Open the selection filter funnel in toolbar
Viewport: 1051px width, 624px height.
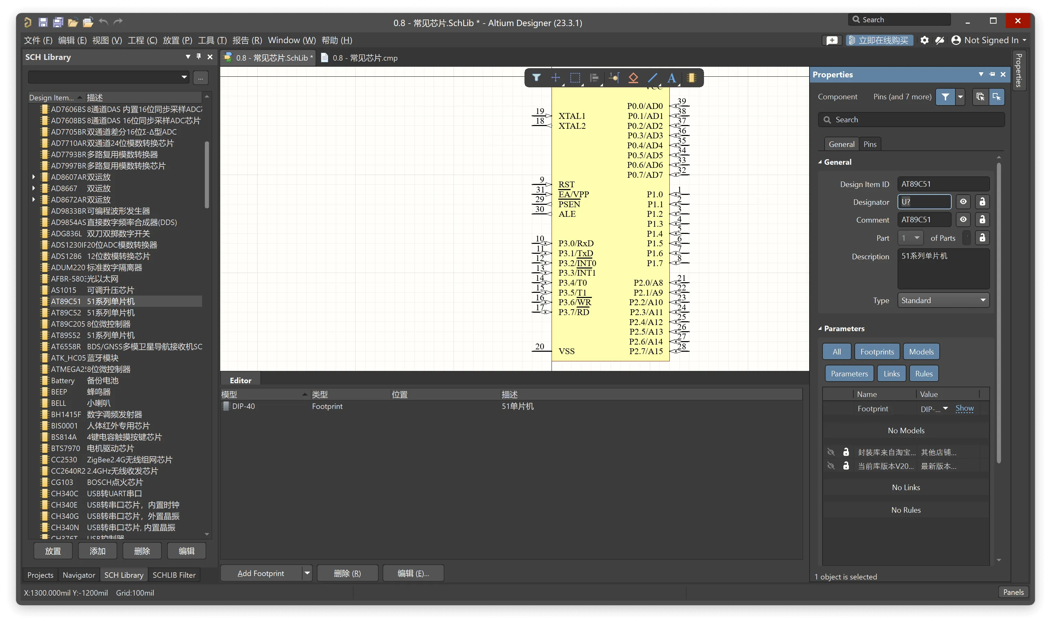536,78
